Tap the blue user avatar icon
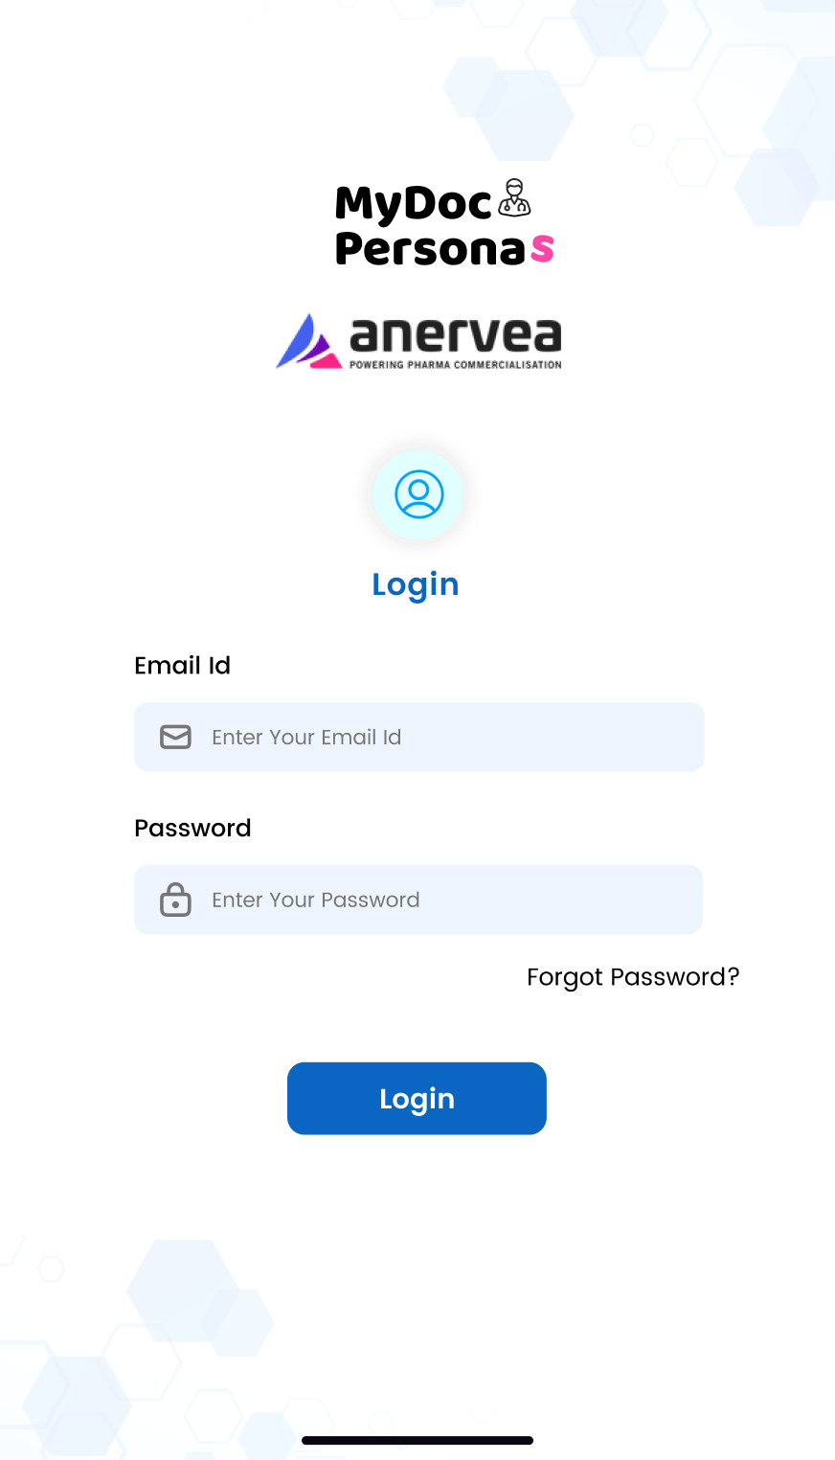This screenshot has height=1460, width=835. [418, 494]
